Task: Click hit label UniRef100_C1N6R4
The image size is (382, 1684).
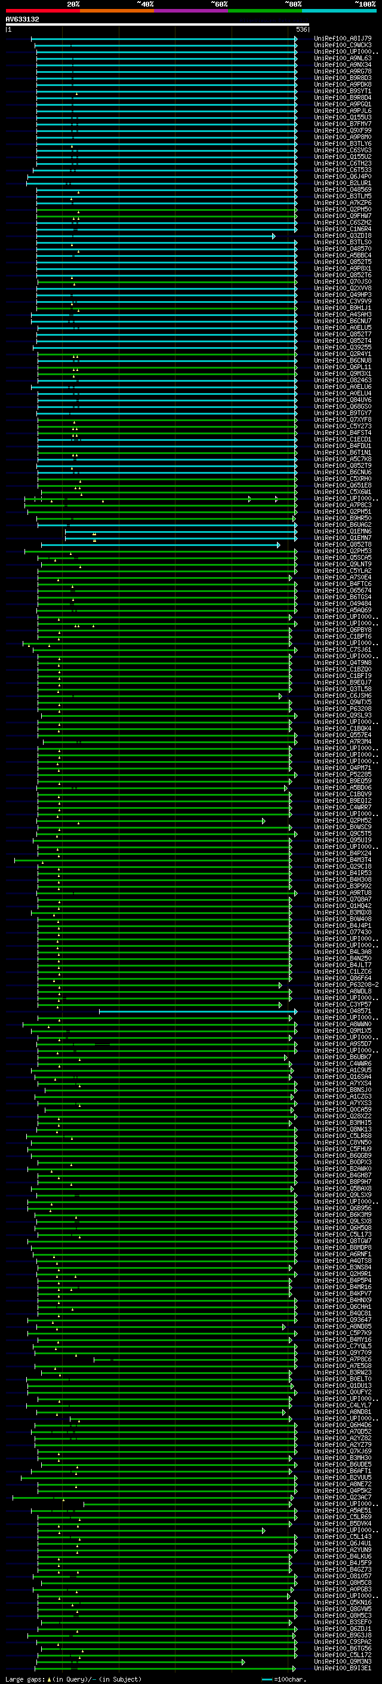Action: (x=342, y=229)
